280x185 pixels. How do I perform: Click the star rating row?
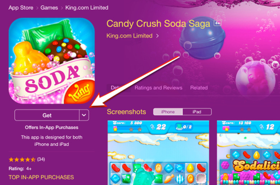tap(27, 159)
